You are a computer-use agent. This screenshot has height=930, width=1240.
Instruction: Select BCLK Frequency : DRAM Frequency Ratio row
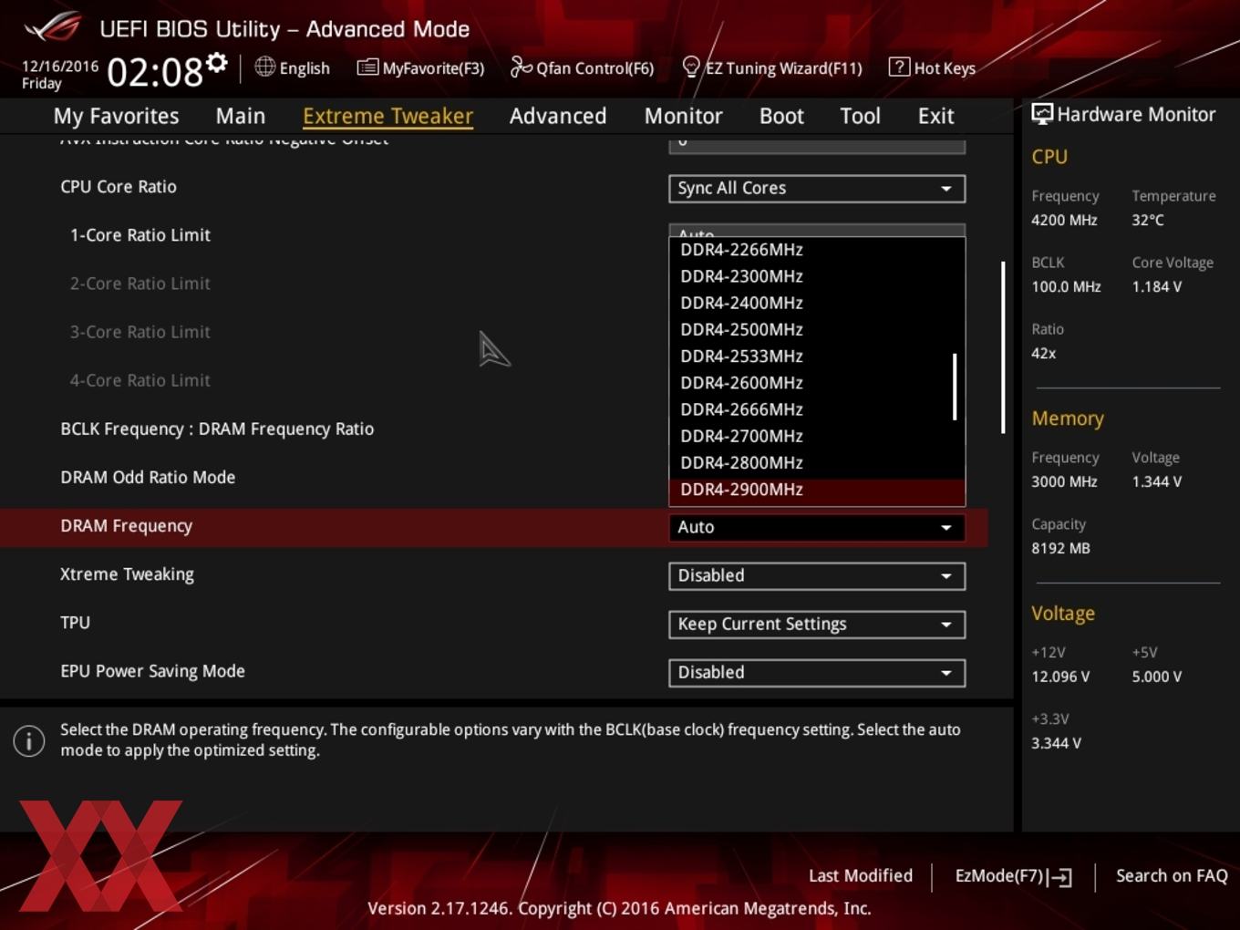pyautogui.click(x=217, y=429)
